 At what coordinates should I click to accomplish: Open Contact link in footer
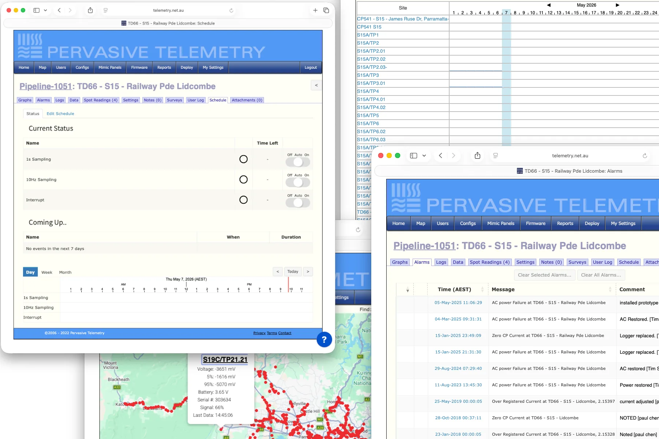[284, 333]
